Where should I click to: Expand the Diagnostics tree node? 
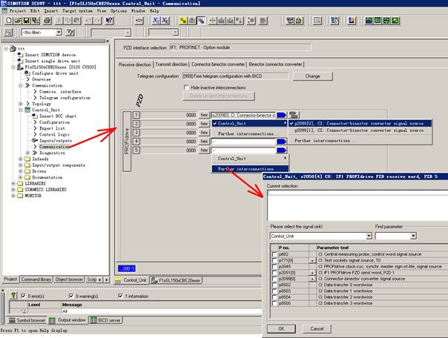[26, 153]
